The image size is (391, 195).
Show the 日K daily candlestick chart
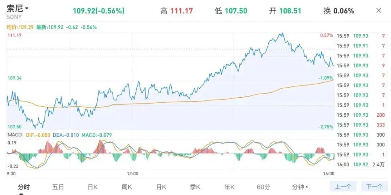[93, 187]
